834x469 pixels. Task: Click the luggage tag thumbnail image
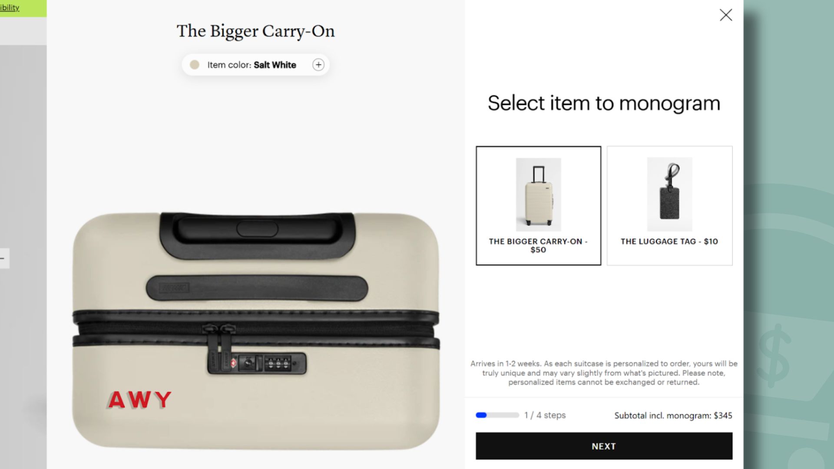669,195
